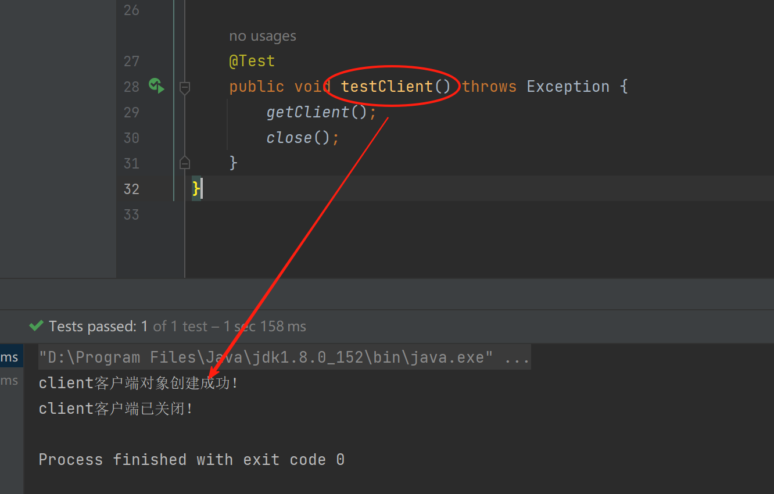Click the 'public' keyword on line 28
The image size is (774, 494).
pos(256,87)
